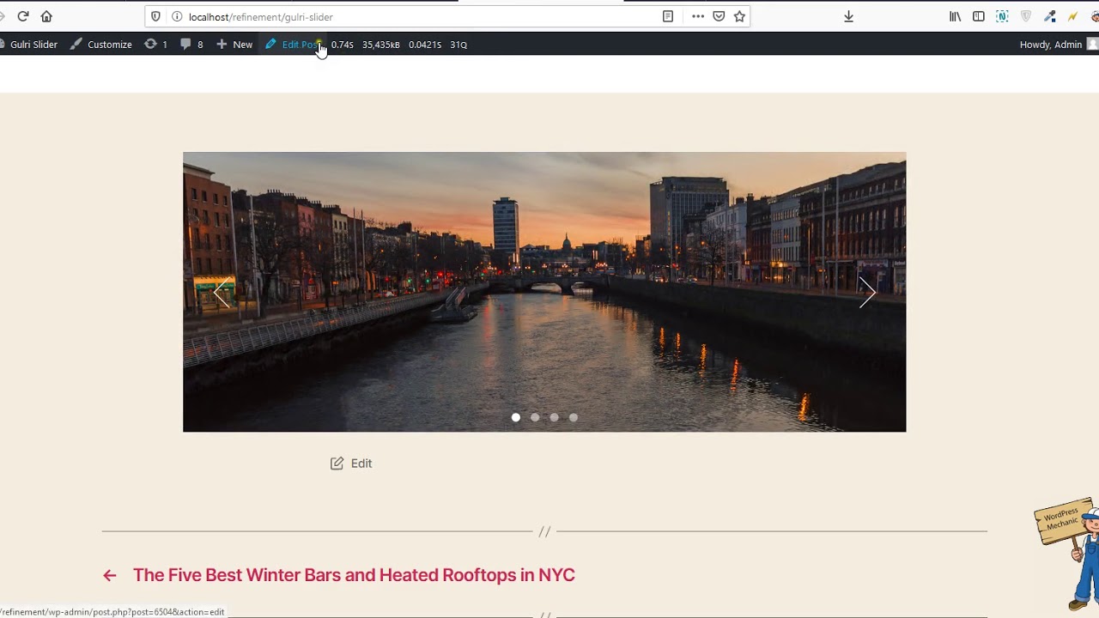Toggle browser sidebar icon
Viewport: 1099px width, 618px height.
979,16
